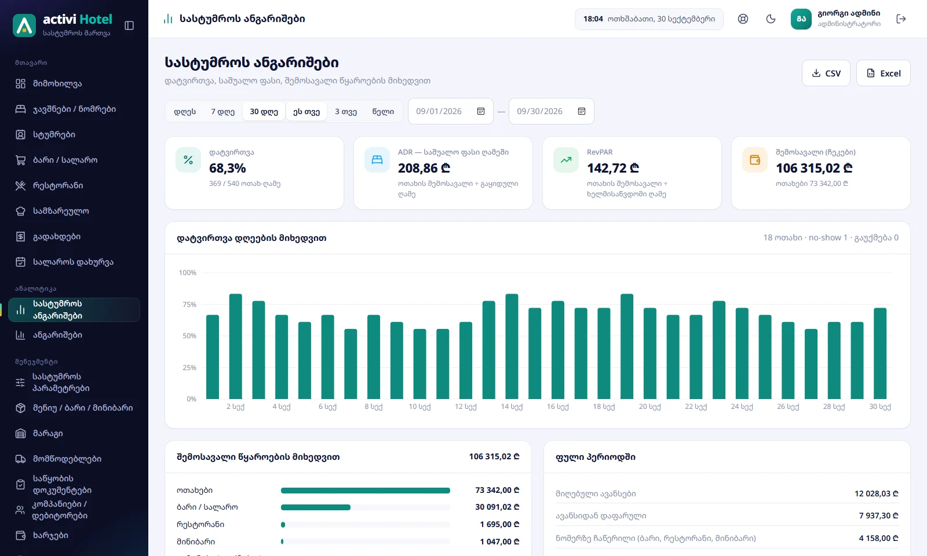927x556 pixels.
Task: Open მომწოდებლები in the sidebar
Action: pyautogui.click(x=74, y=459)
